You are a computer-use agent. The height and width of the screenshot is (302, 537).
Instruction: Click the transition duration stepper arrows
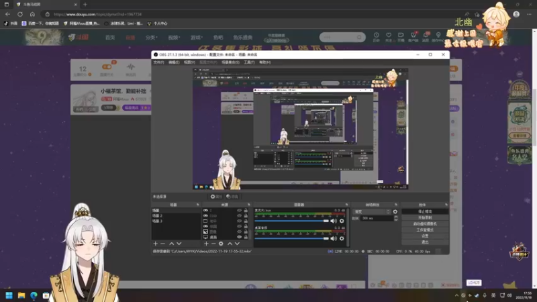pos(396,218)
